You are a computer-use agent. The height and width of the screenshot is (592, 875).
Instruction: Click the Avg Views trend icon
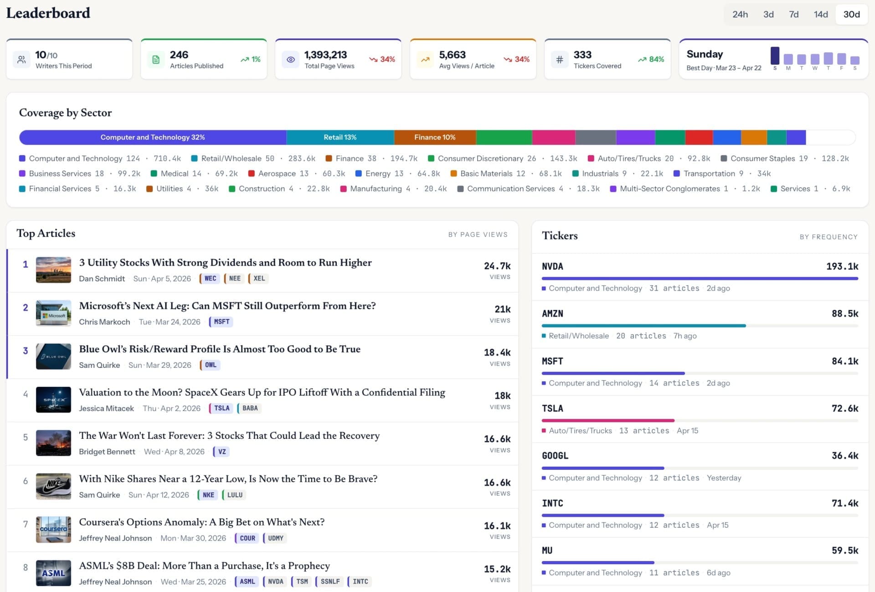425,60
